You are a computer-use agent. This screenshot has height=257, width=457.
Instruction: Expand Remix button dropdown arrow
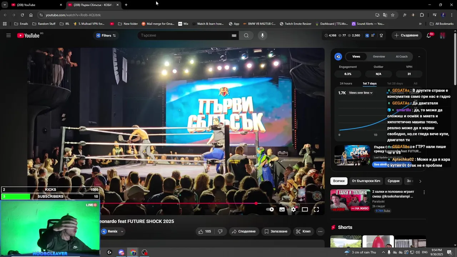pos(122,231)
